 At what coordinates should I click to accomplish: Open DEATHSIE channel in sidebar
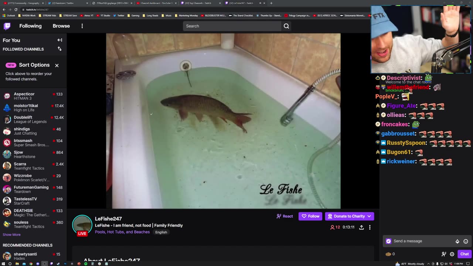[x=33, y=212]
